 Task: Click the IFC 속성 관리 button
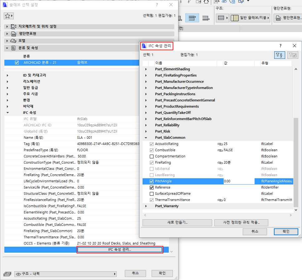point(119,250)
